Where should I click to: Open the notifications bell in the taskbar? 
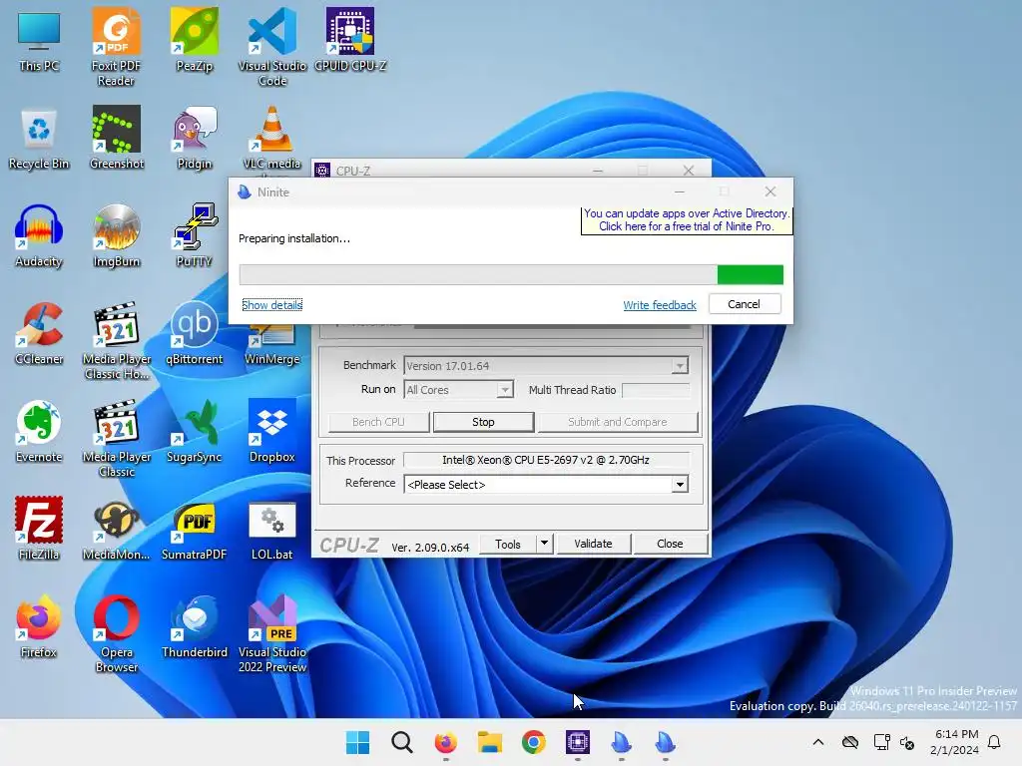click(x=995, y=742)
